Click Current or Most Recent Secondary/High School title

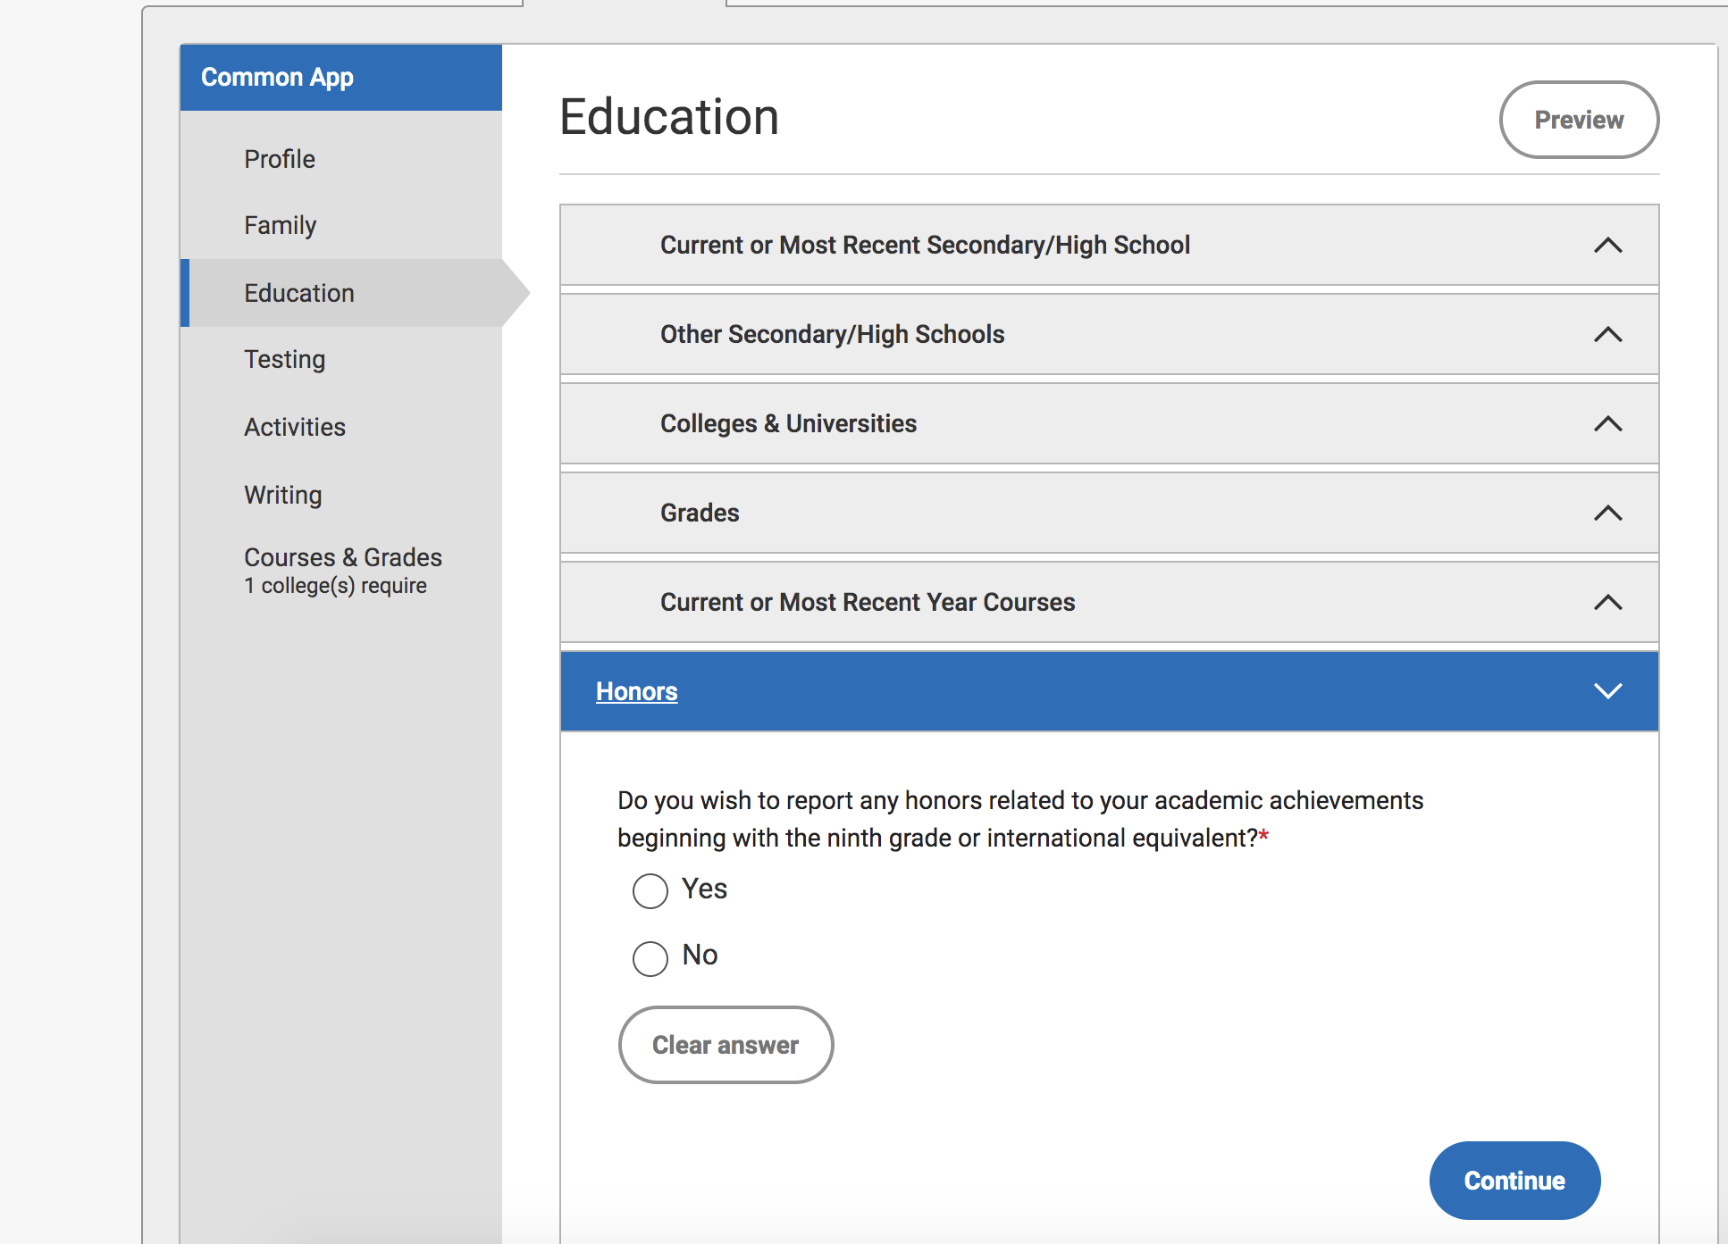(x=925, y=245)
